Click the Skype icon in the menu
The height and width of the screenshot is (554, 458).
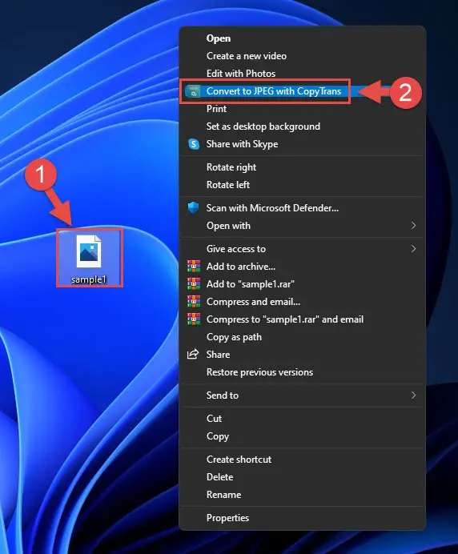click(x=194, y=144)
